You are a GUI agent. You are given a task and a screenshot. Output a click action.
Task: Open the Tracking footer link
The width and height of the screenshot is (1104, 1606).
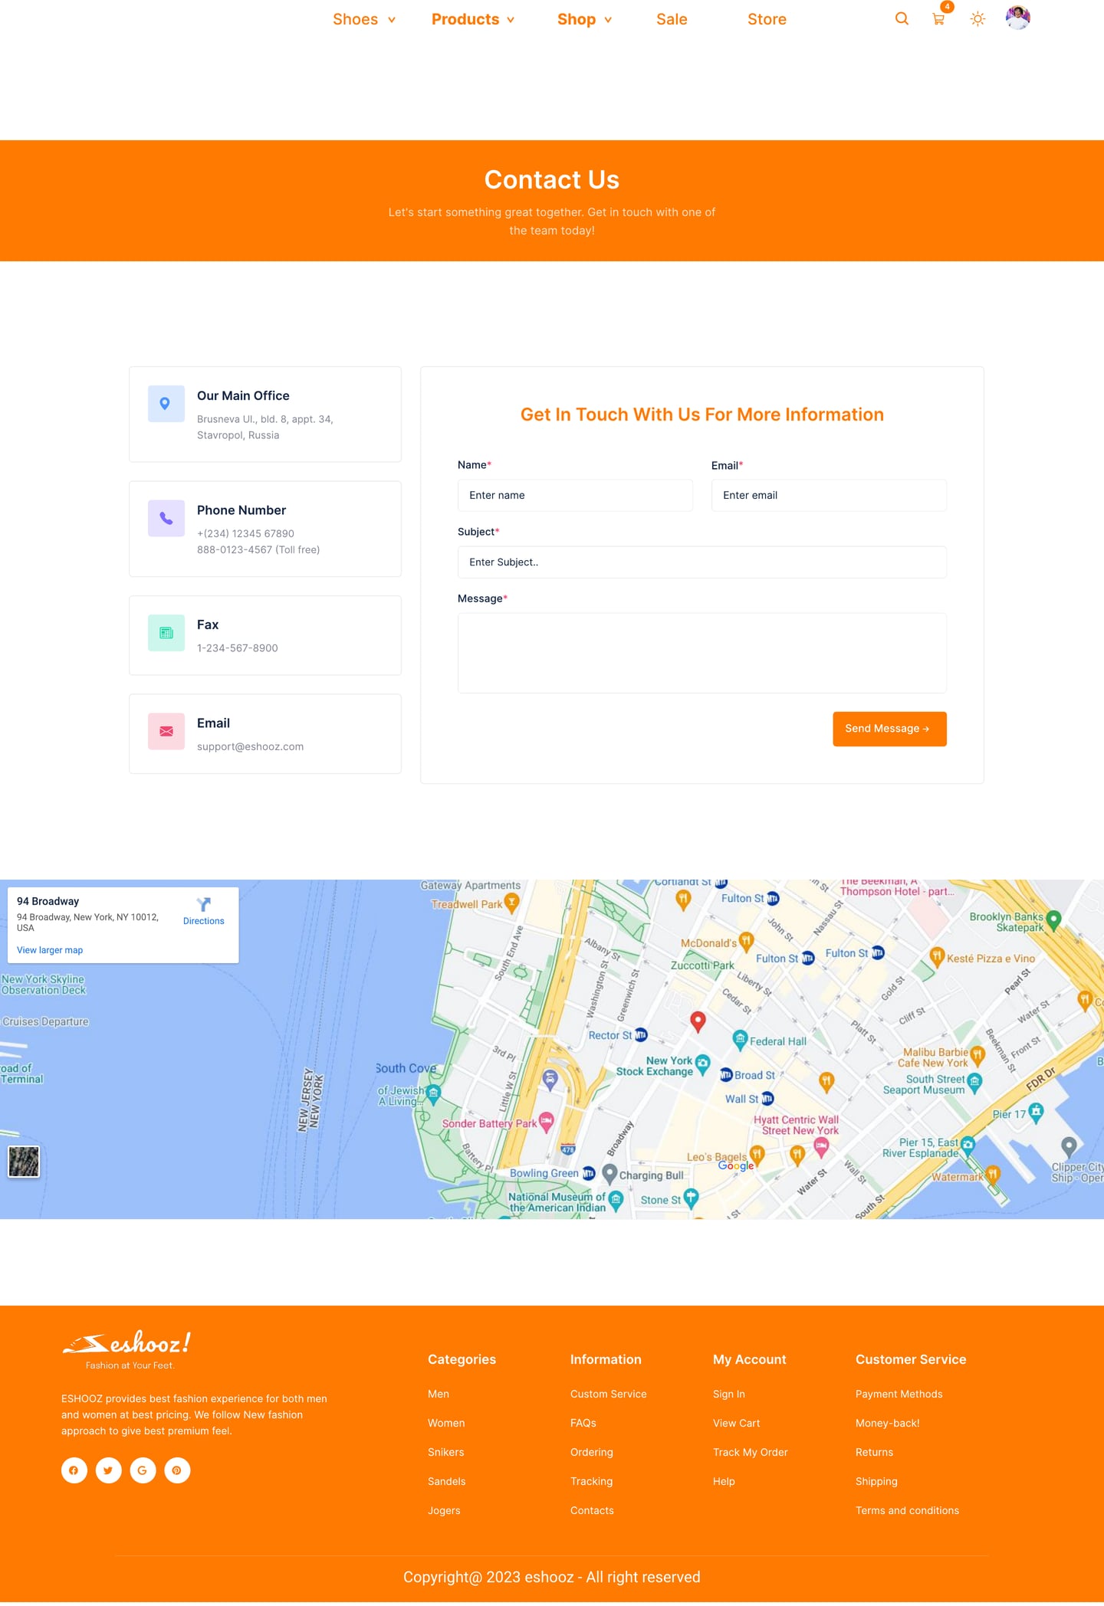tap(591, 1481)
